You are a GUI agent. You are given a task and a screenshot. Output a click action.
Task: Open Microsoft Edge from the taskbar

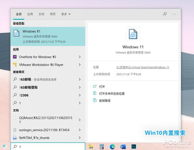(x=112, y=147)
